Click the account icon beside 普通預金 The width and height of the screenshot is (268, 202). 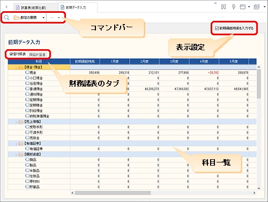click(27, 89)
